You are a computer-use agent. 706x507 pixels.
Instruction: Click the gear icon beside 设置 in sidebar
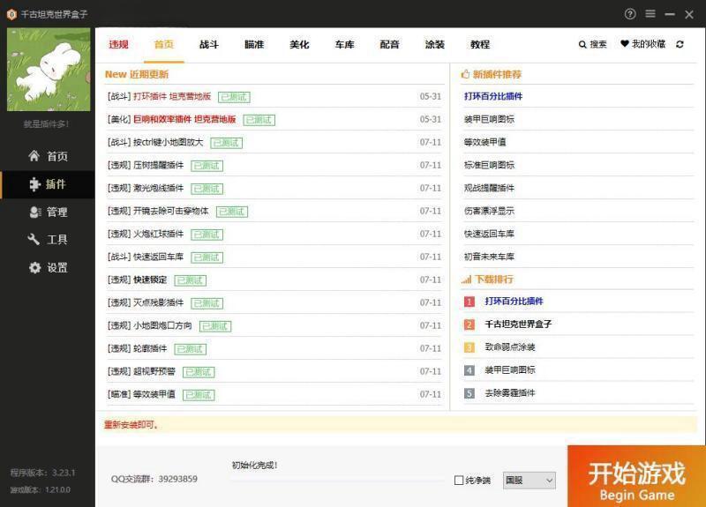34,268
